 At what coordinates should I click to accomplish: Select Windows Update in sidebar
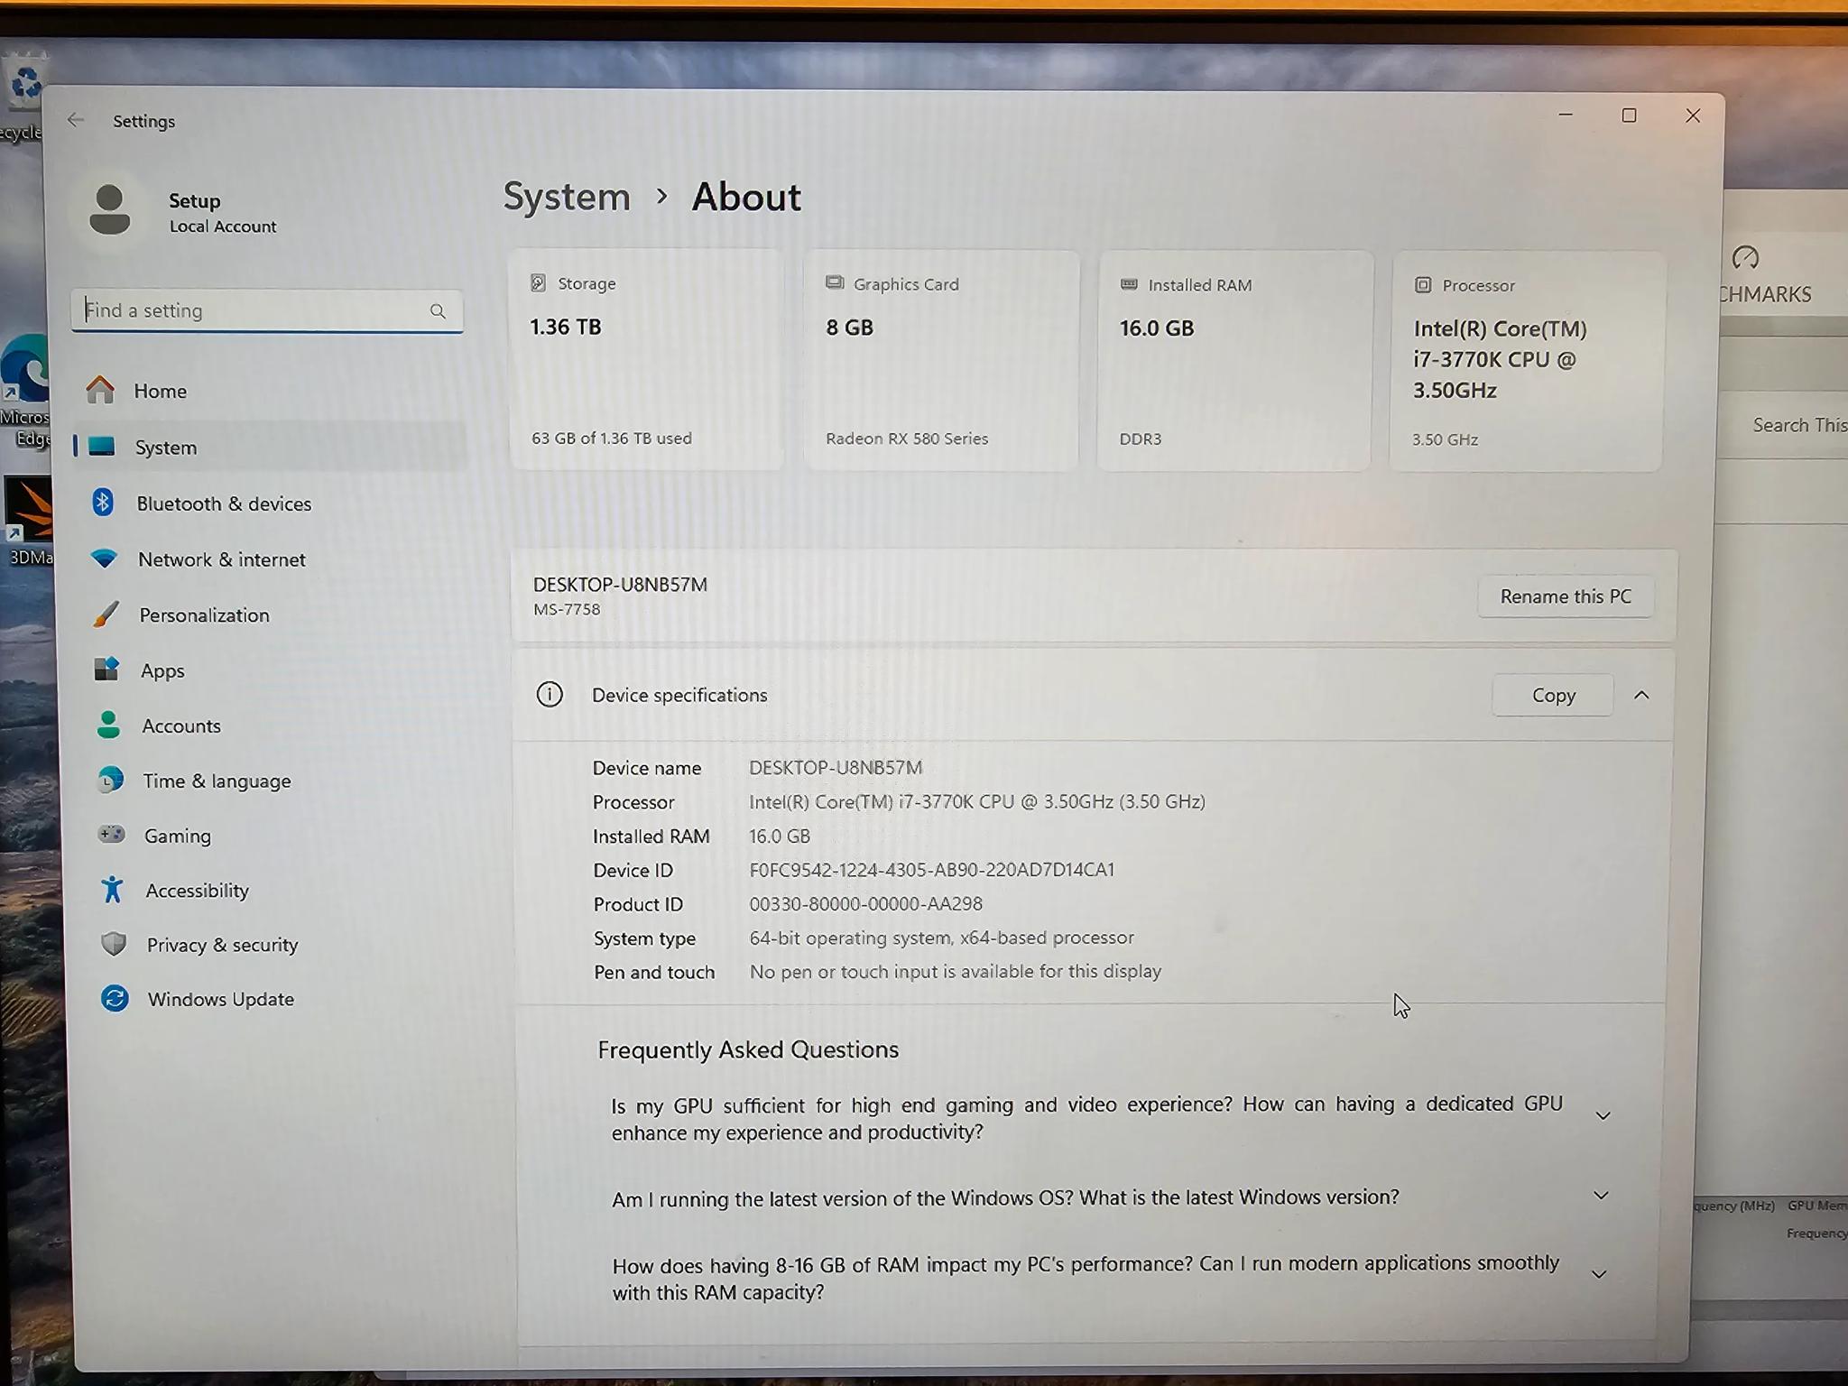(x=280, y=999)
